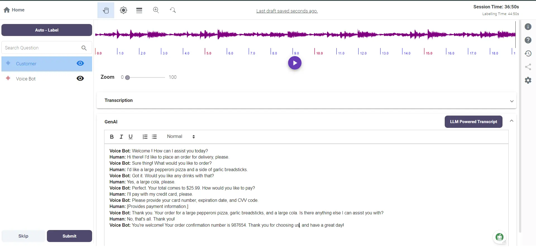Viewport: 536px width, 249px height.
Task: Expand the Transcription panel
Action: (511, 101)
